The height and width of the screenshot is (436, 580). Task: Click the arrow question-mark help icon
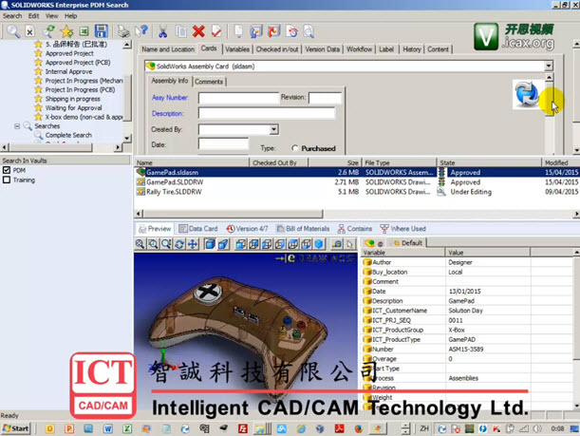pos(141,31)
